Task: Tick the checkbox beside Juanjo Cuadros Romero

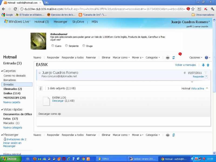Action: click(39, 73)
